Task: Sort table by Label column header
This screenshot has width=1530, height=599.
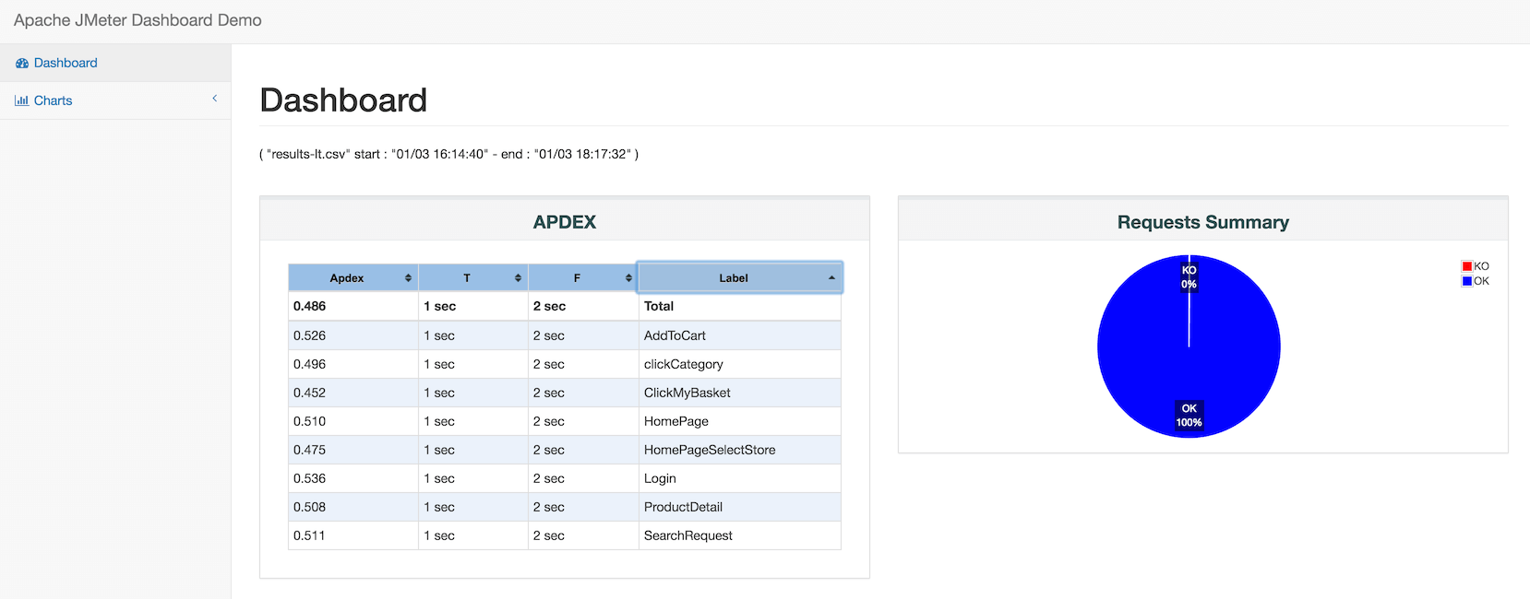Action: 734,278
